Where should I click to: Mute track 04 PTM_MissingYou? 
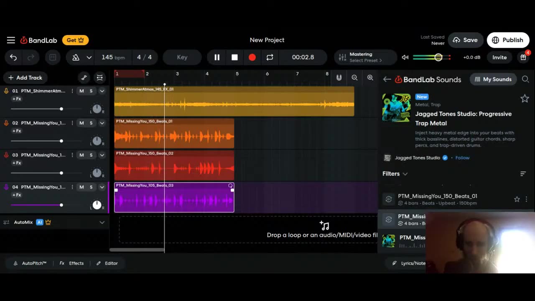(x=82, y=187)
